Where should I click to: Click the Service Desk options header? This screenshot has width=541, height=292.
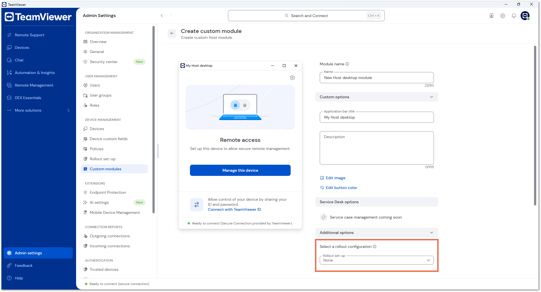click(377, 202)
